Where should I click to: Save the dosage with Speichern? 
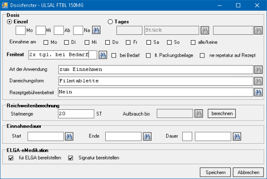click(x=215, y=172)
